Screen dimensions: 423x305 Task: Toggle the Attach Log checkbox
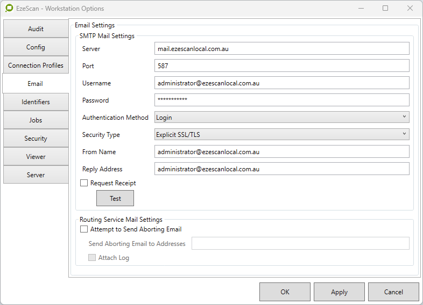click(x=92, y=258)
